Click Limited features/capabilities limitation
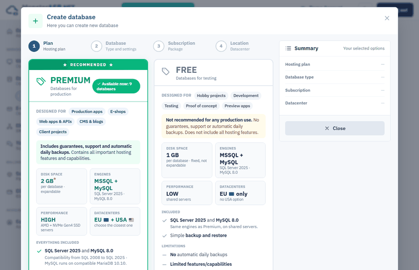419x270 pixels. tap(201, 264)
